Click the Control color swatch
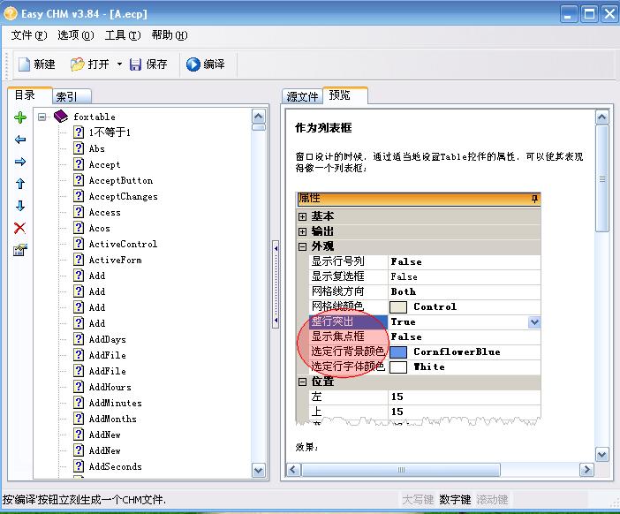 [x=398, y=307]
